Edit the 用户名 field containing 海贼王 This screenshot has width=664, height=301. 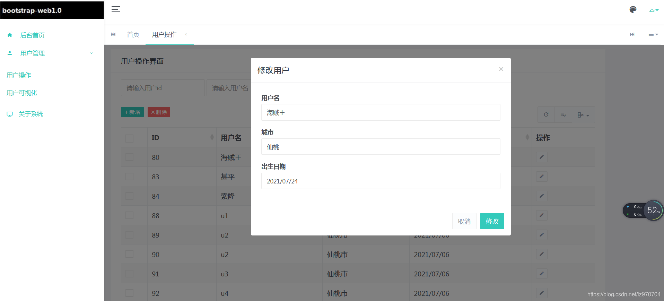(x=381, y=112)
